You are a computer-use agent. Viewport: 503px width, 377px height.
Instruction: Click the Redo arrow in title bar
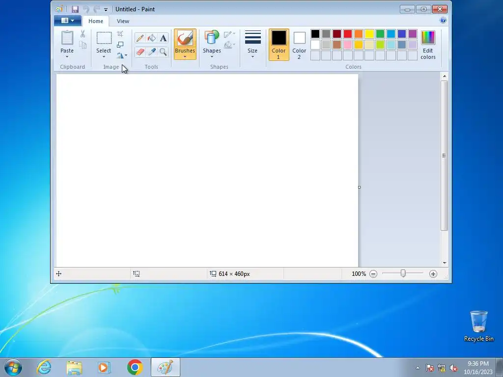(96, 9)
